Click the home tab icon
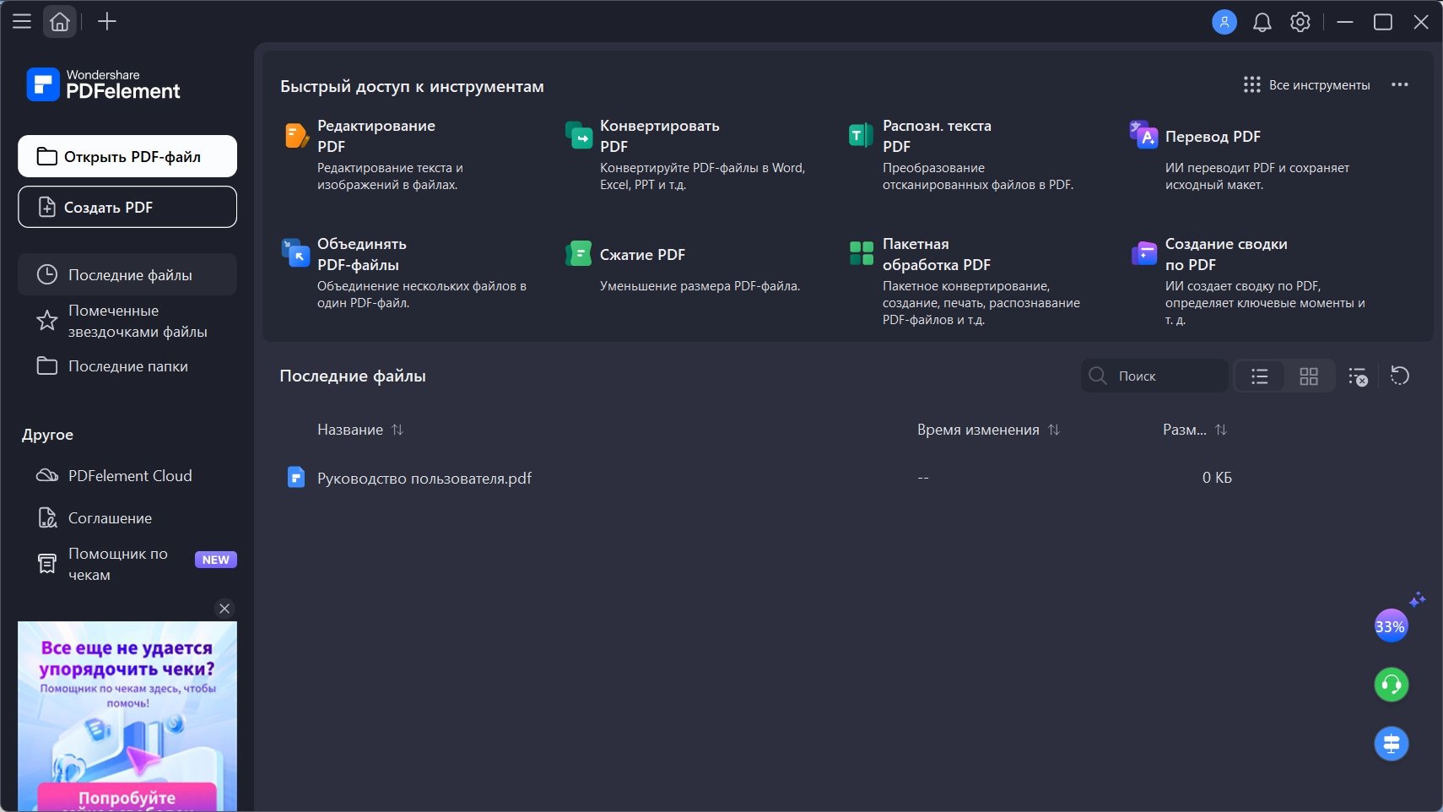This screenshot has width=1443, height=812. [x=60, y=22]
